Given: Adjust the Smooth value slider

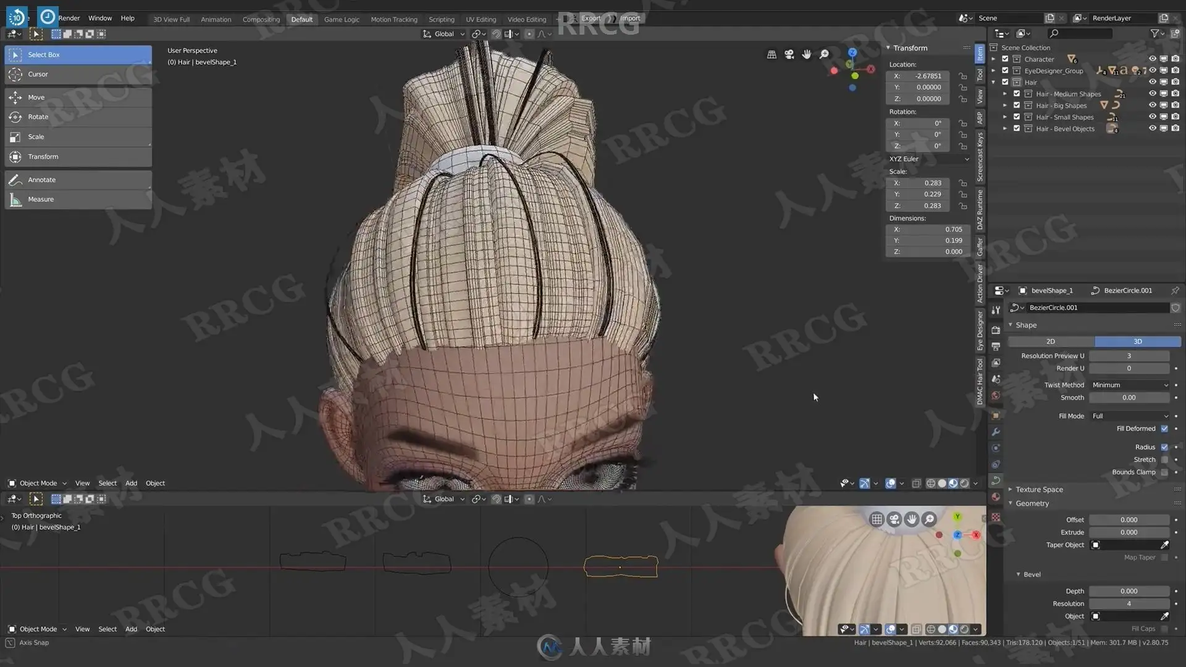Looking at the screenshot, I should 1129,398.
